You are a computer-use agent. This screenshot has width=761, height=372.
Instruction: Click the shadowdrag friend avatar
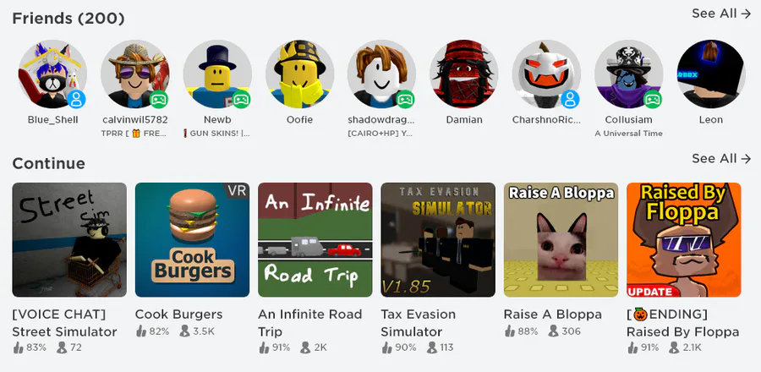tap(381, 74)
